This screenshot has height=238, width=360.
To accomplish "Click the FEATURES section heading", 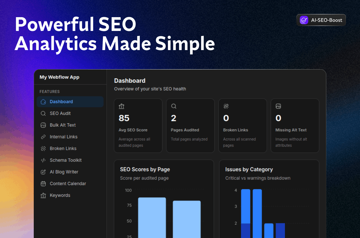I will [x=49, y=91].
